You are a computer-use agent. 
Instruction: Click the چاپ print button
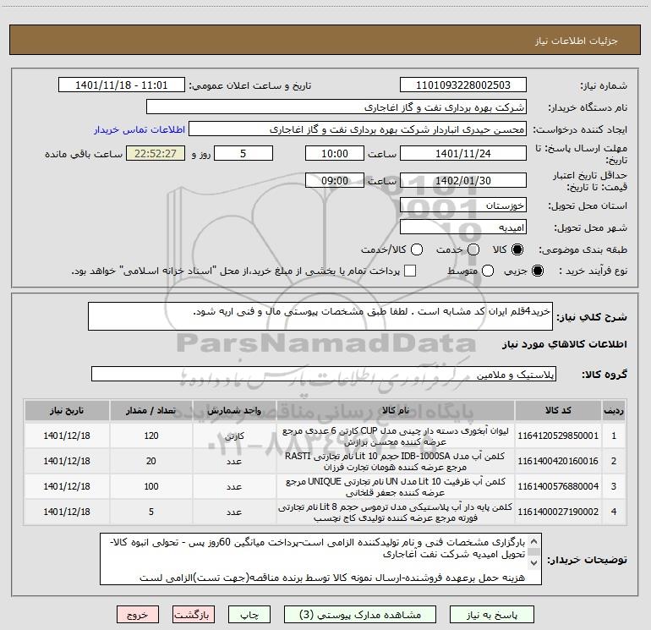(x=249, y=615)
